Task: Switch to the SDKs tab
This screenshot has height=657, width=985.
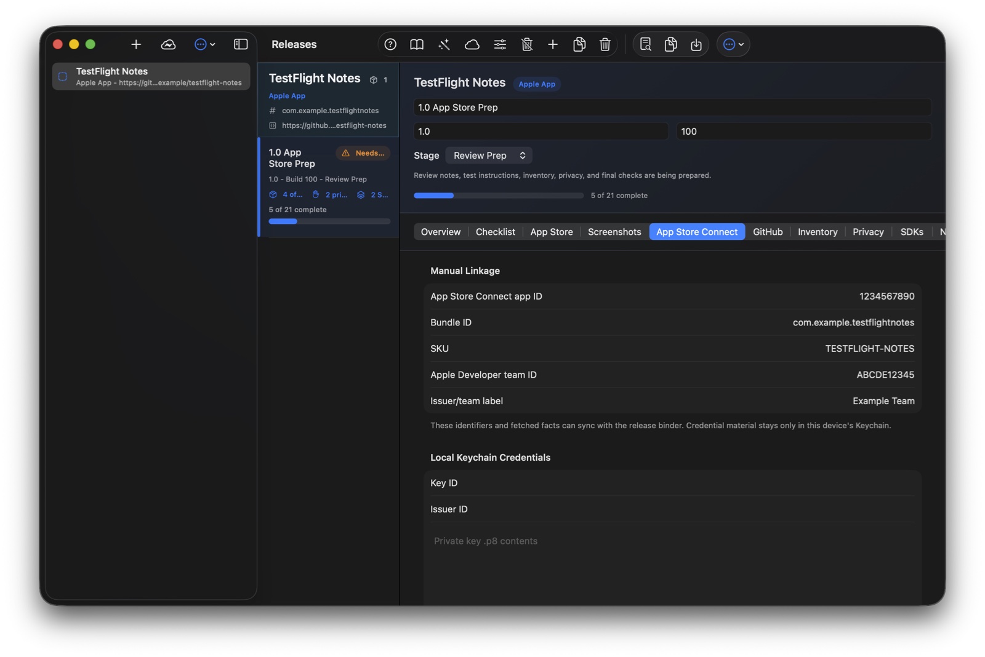Action: (x=912, y=232)
